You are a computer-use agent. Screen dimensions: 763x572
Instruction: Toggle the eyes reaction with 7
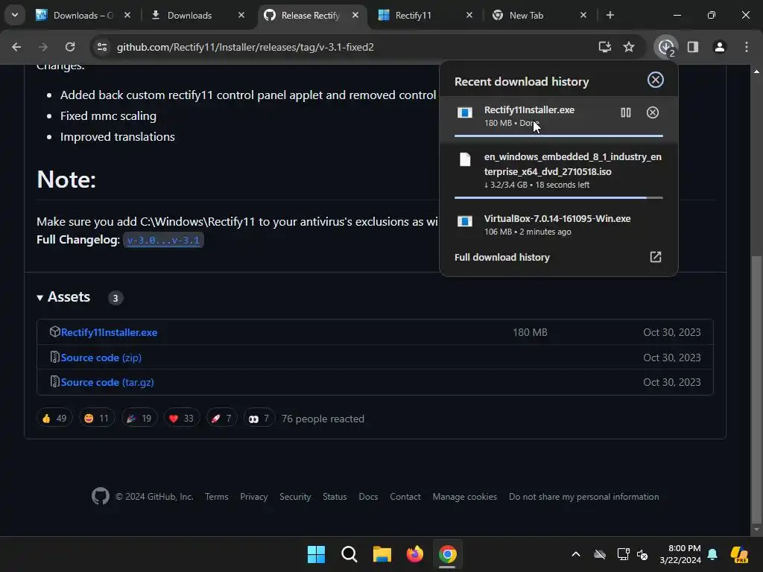click(259, 419)
